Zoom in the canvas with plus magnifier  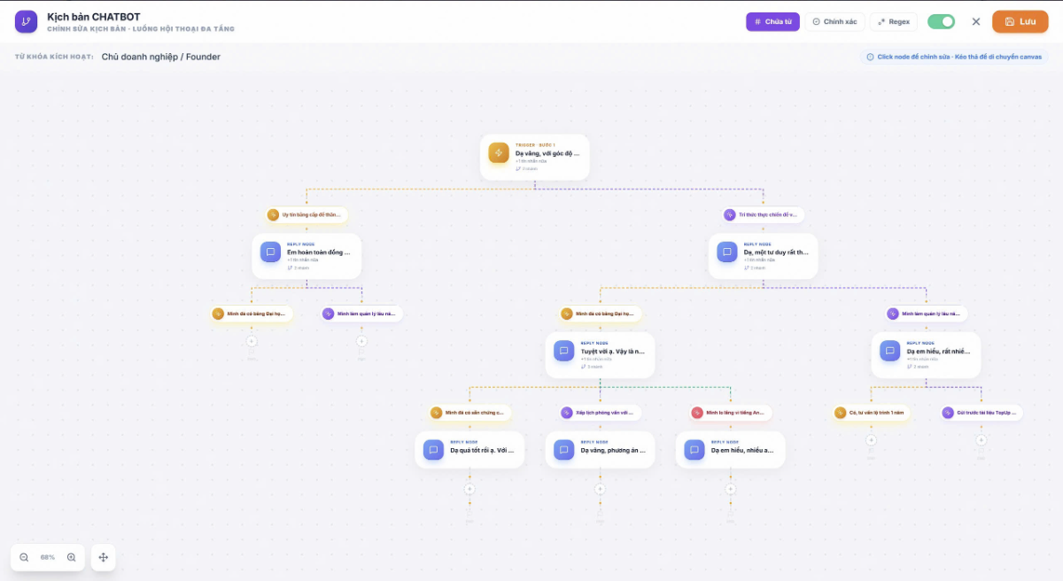72,557
